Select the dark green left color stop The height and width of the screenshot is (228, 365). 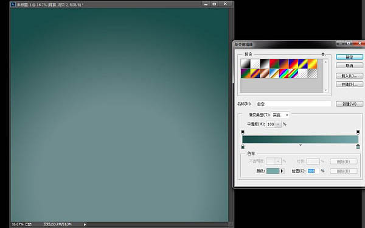pos(243,146)
